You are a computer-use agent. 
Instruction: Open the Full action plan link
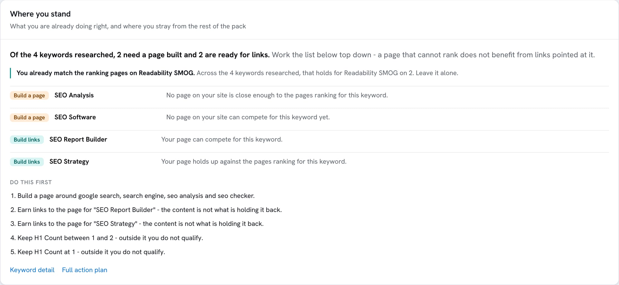[84, 270]
